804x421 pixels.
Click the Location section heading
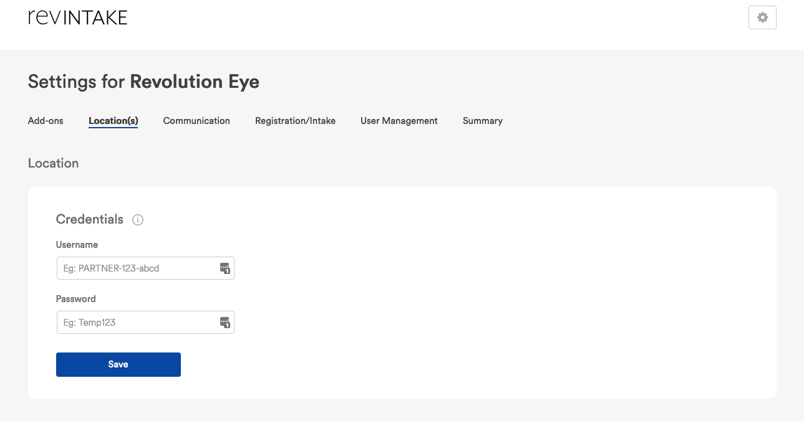point(53,163)
